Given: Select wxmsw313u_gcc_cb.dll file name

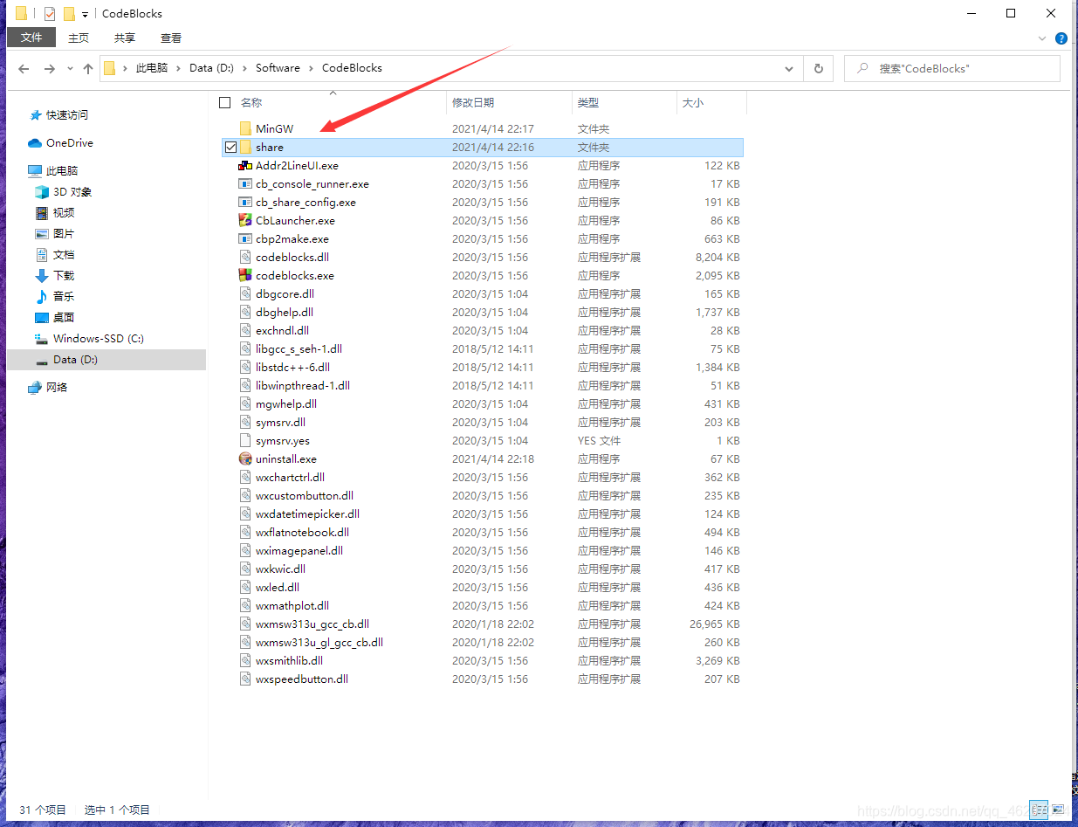Looking at the screenshot, I should 312,624.
